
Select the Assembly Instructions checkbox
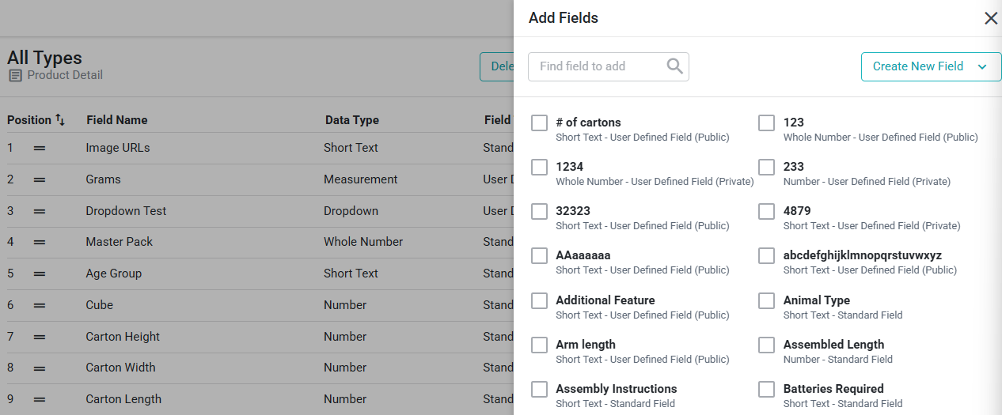coord(540,390)
